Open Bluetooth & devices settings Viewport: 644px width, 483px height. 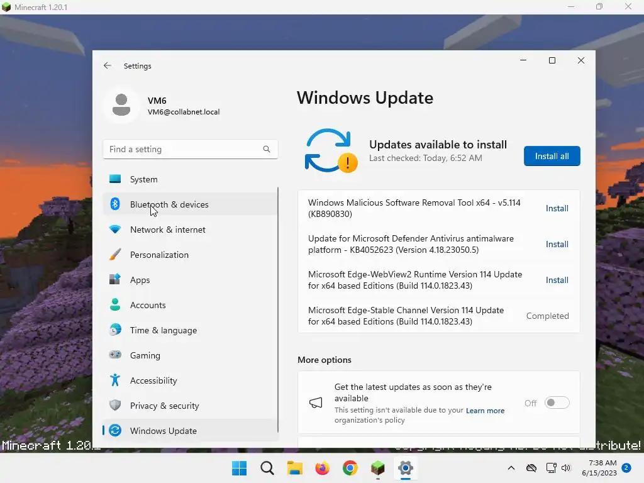(x=190, y=204)
